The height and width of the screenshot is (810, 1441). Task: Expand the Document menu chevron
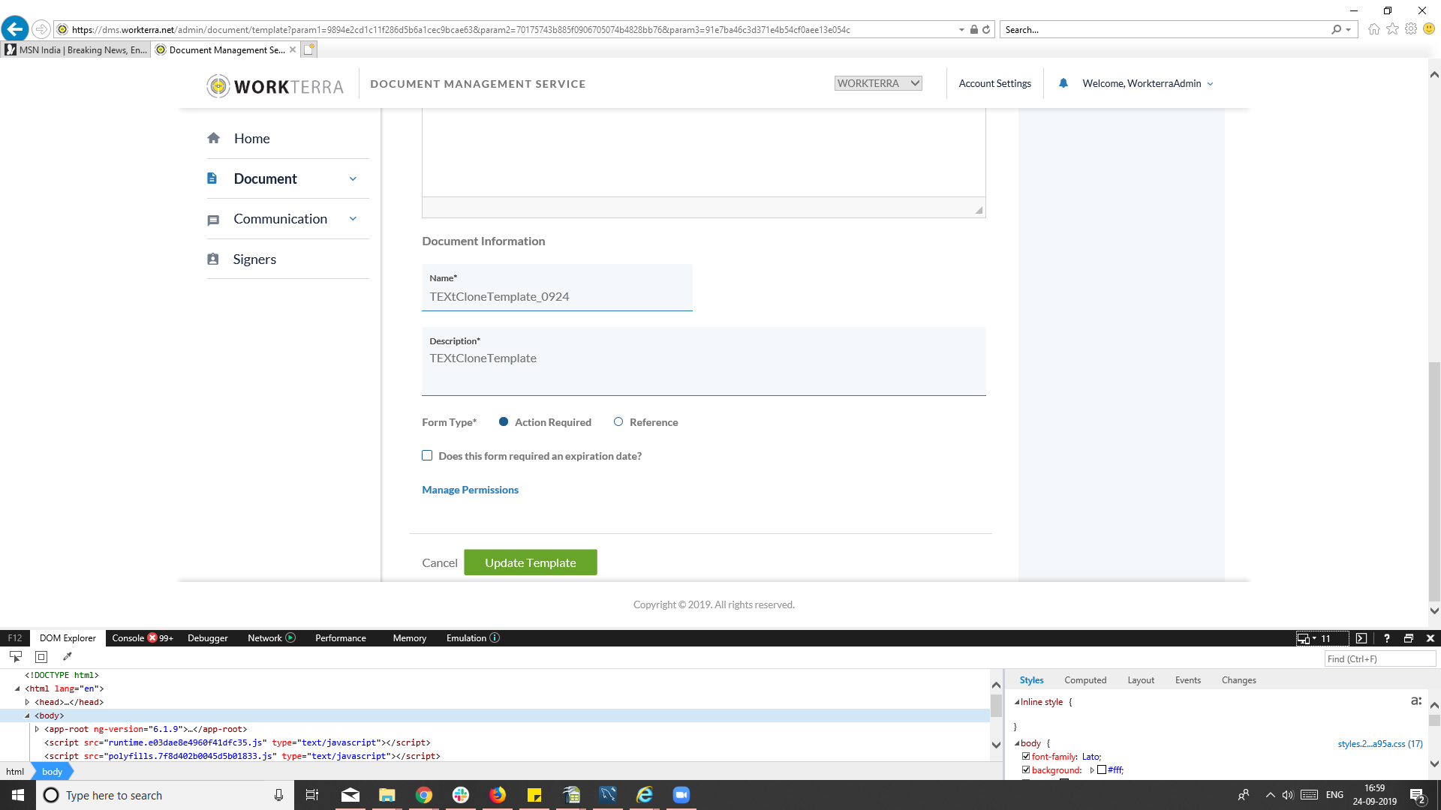352,178
